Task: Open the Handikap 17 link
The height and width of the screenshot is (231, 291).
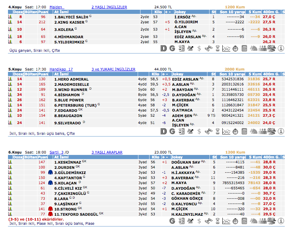Action: 61,69
